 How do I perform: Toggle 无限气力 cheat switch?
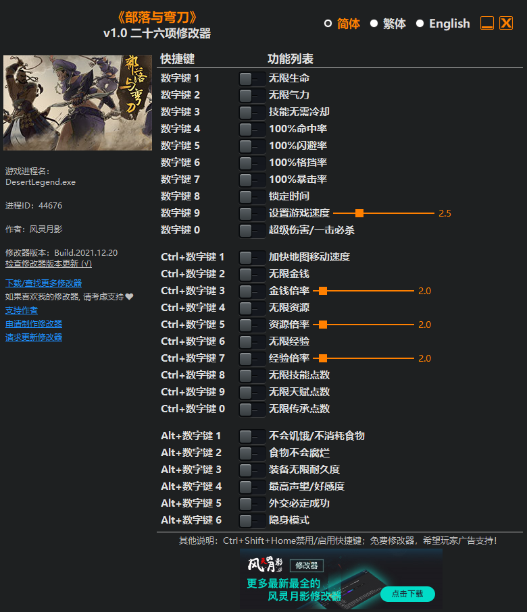coord(252,96)
